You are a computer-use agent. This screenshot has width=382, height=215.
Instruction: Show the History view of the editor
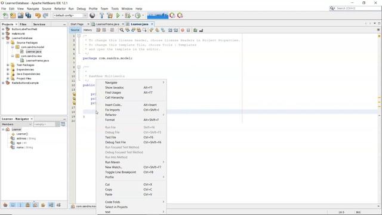(88, 30)
